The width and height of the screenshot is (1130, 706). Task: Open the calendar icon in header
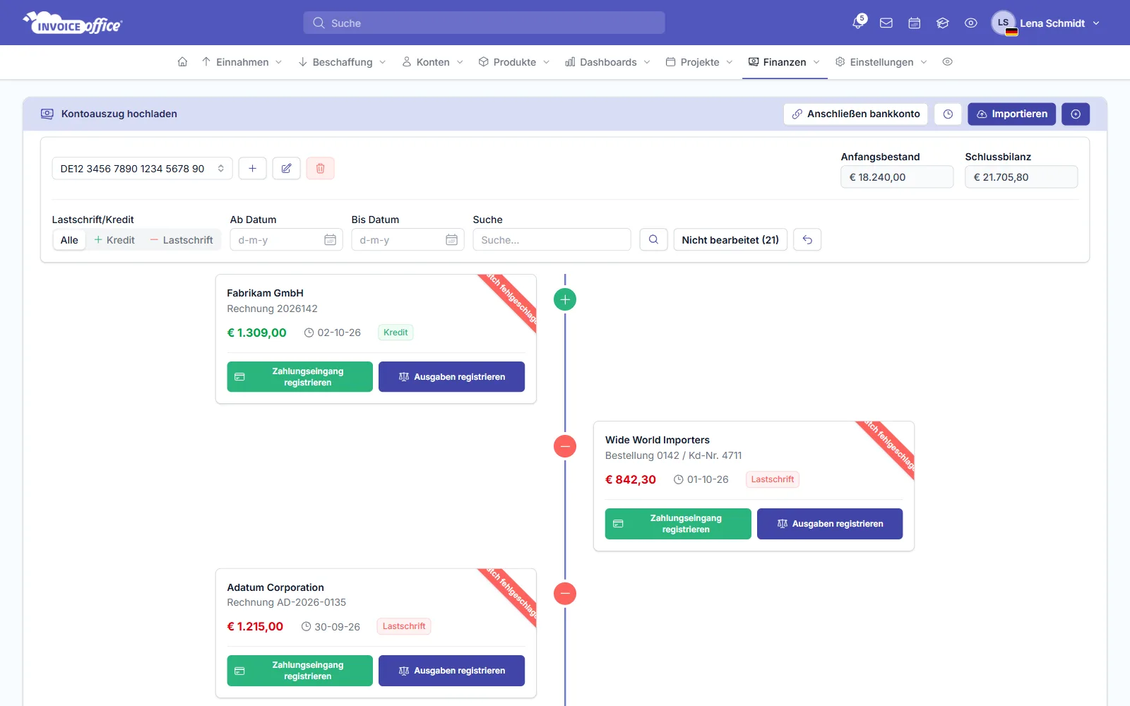point(915,23)
